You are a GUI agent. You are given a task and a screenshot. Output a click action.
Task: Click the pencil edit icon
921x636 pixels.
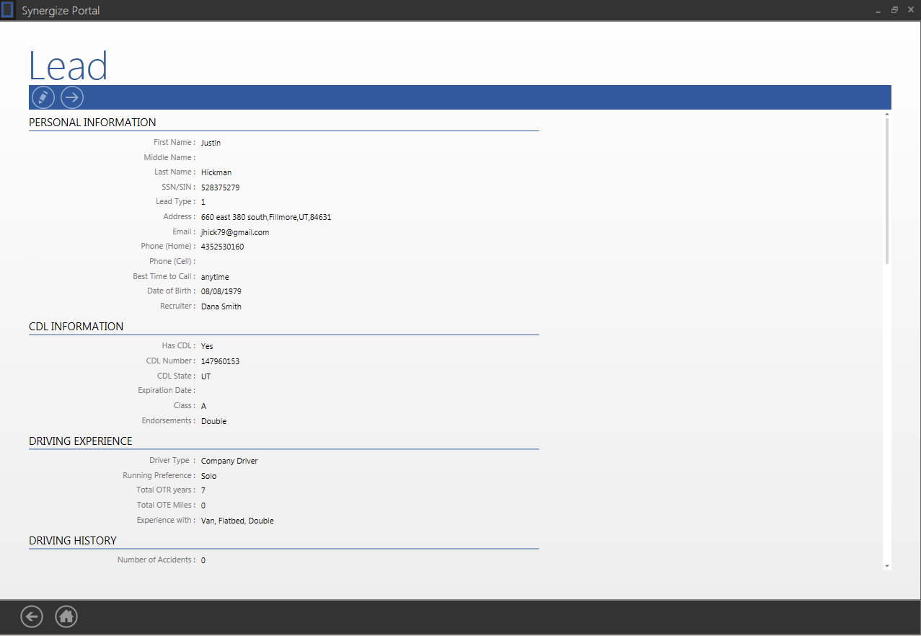pos(43,97)
